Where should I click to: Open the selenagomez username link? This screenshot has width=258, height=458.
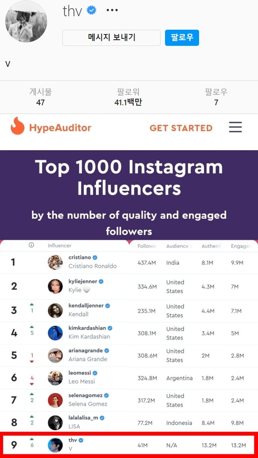pos(85,395)
